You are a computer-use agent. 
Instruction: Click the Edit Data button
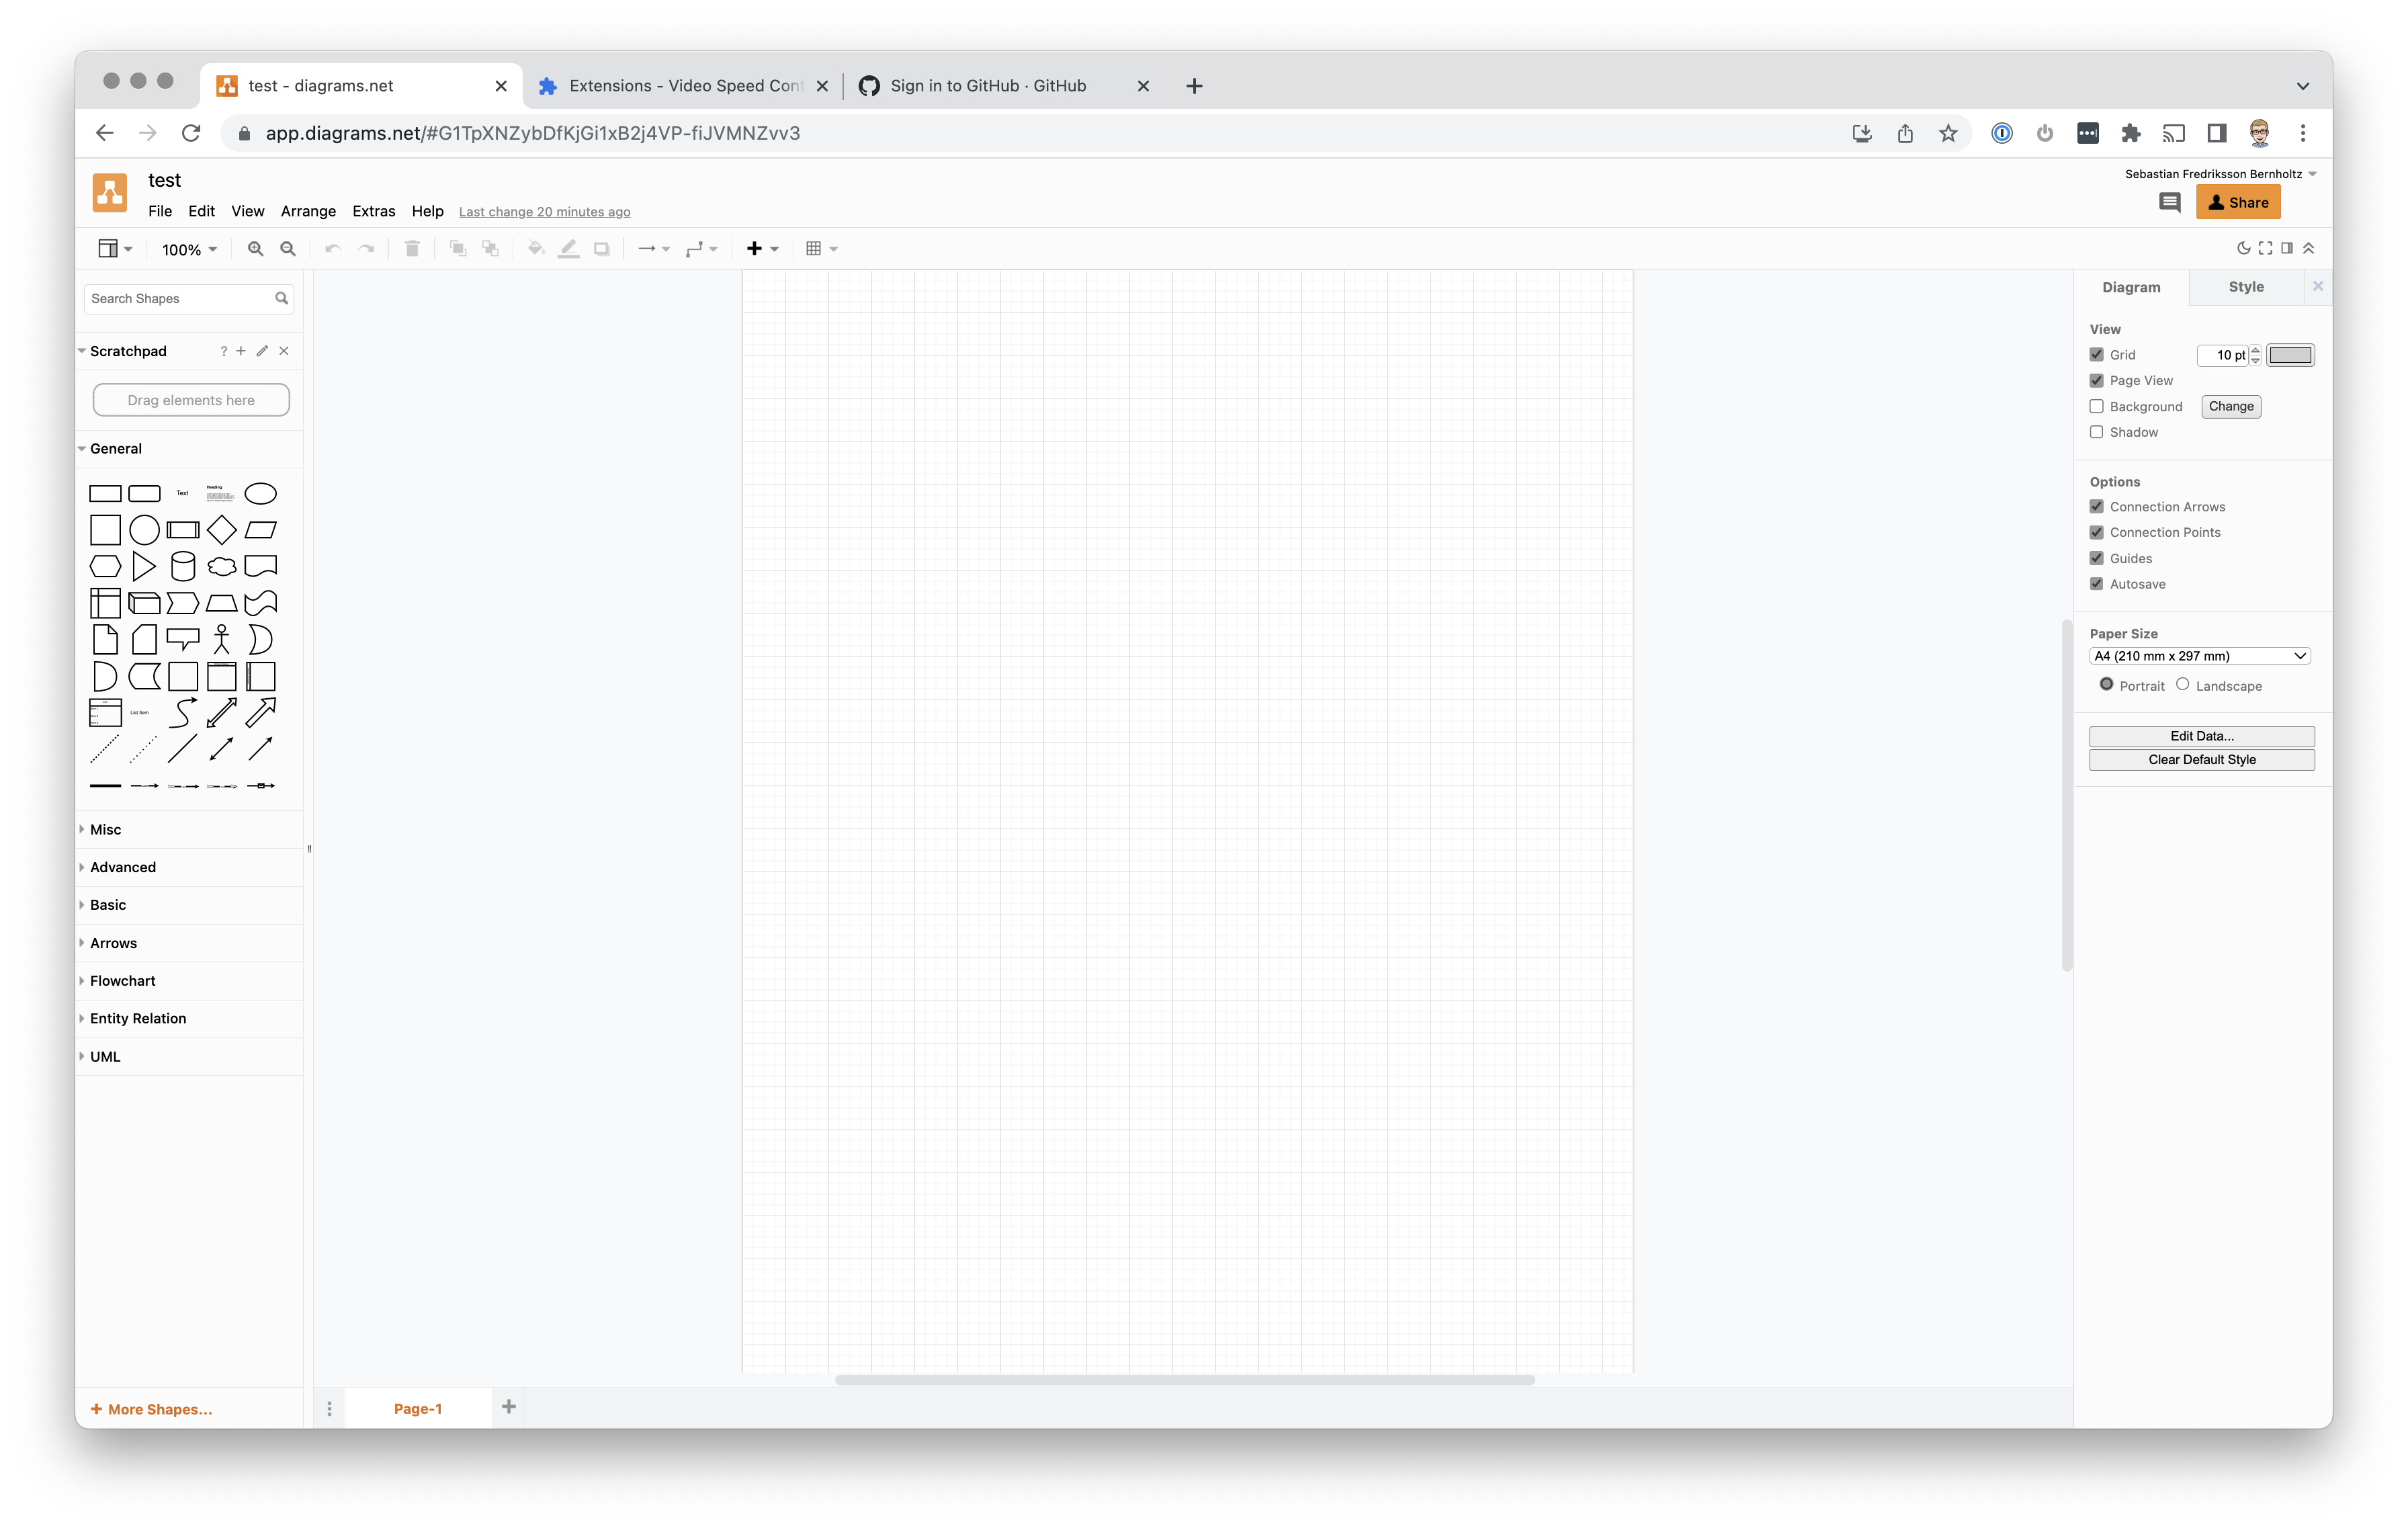(2201, 735)
